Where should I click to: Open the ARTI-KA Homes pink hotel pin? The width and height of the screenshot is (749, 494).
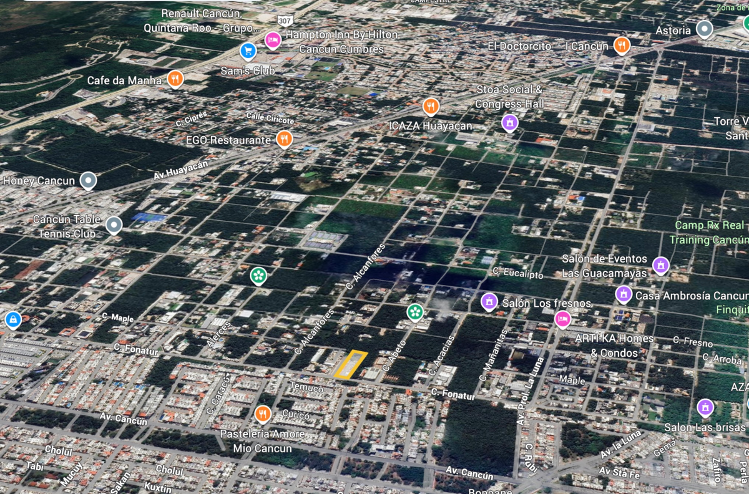coord(563,319)
